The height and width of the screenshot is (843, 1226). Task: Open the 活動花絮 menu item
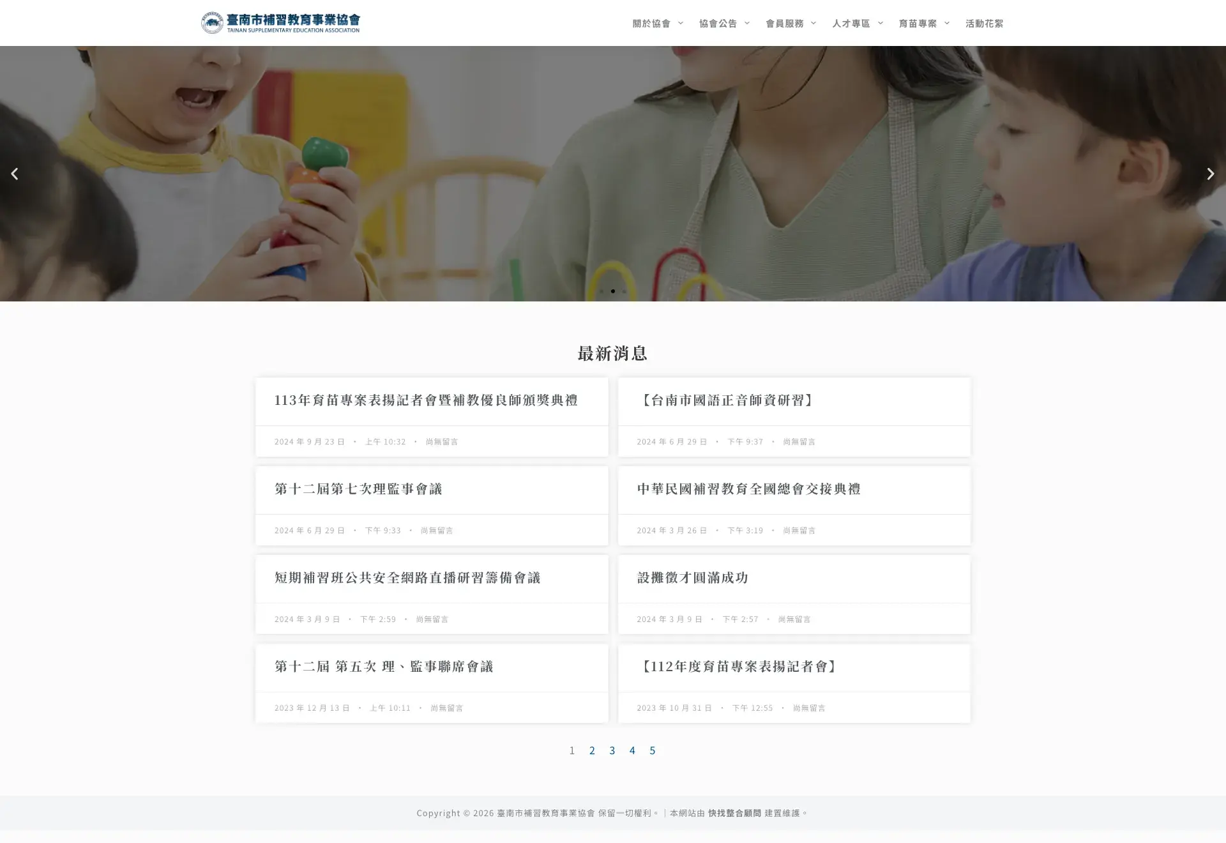click(x=984, y=23)
